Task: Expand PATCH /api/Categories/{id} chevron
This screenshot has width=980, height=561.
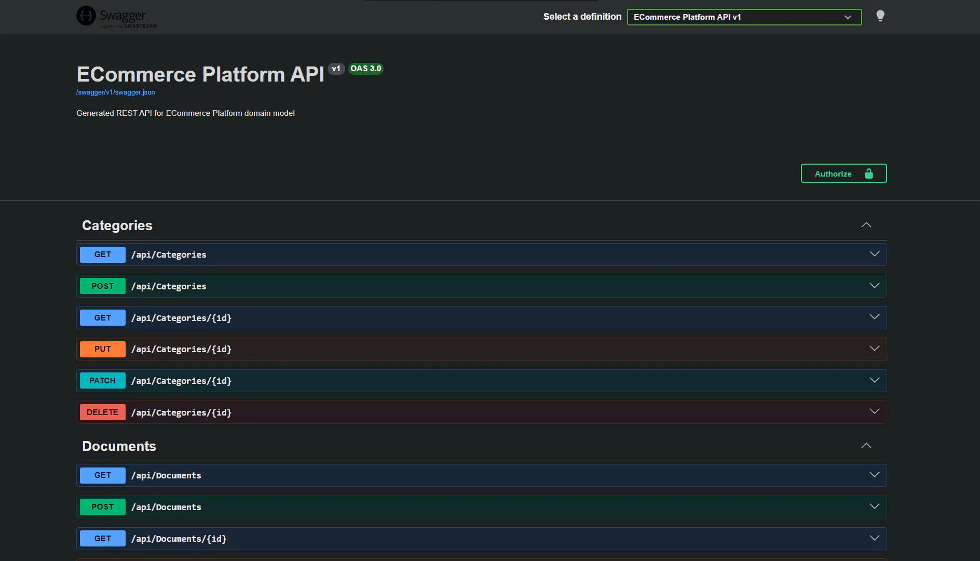Action: 874,380
